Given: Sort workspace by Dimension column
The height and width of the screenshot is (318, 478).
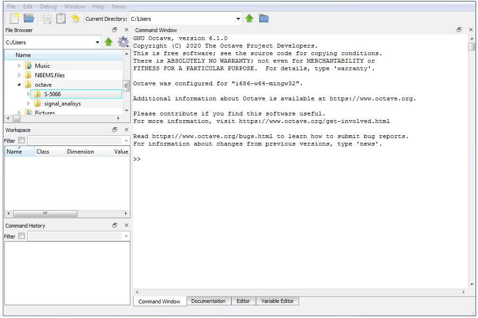Looking at the screenshot, I should tap(88, 151).
